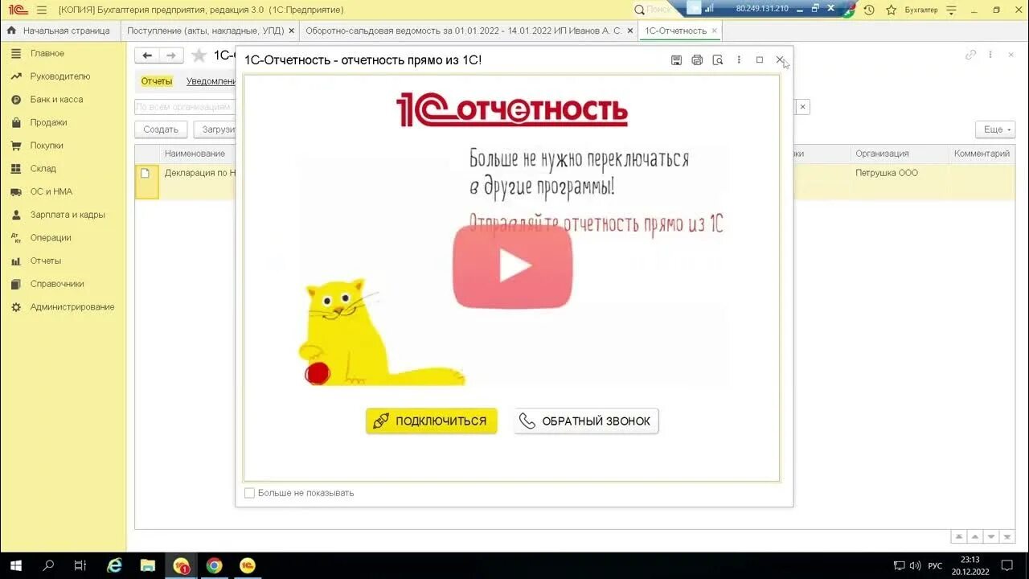The image size is (1029, 579).
Task: Open Windows taskbar search
Action: pos(47,565)
